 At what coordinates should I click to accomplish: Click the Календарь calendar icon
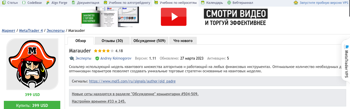[203, 3]
